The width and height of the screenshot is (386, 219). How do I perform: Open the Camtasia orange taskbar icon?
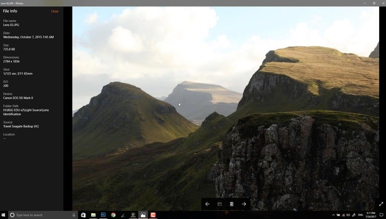coord(153,215)
